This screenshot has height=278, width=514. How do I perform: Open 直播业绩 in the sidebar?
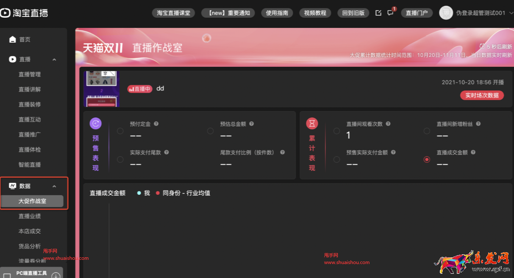click(x=30, y=216)
